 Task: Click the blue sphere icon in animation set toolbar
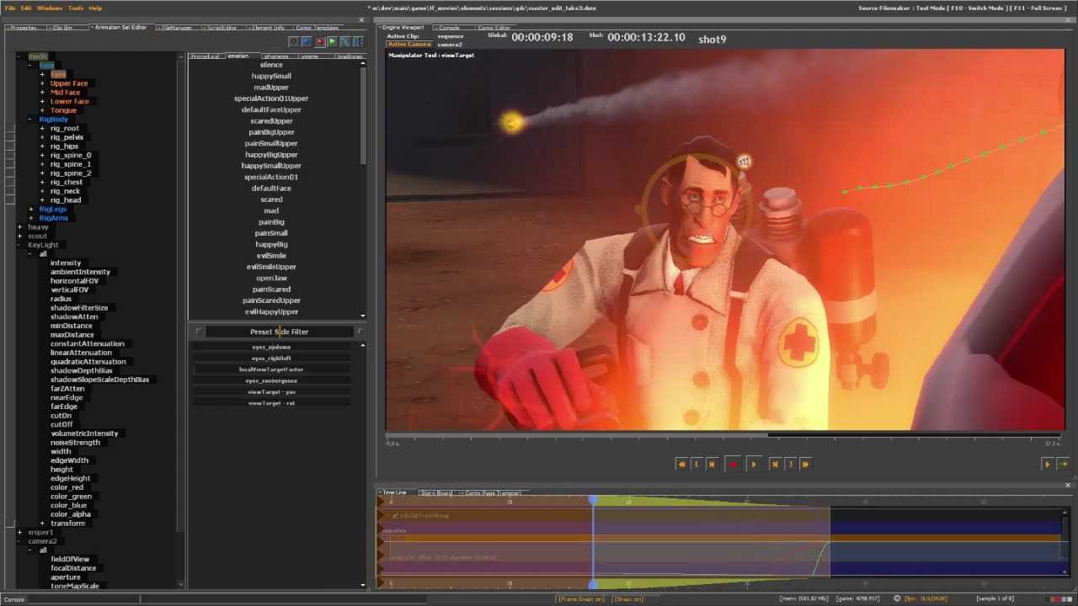pos(307,41)
